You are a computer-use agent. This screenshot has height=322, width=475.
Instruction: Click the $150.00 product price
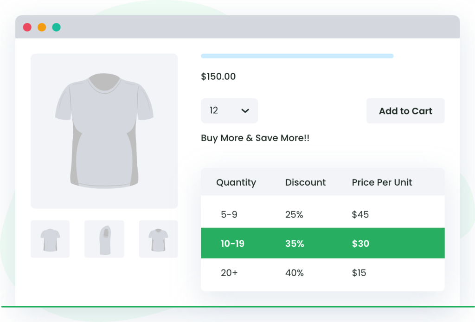218,77
